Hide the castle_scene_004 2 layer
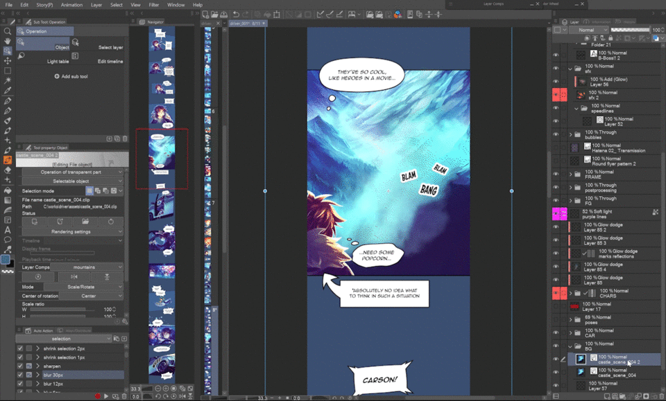Viewport: 666px width, 401px height. (556, 359)
